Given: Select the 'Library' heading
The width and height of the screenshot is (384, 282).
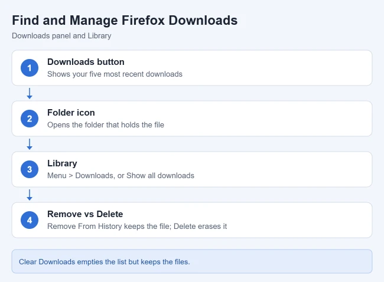Looking at the screenshot, I should pyautogui.click(x=62, y=163).
